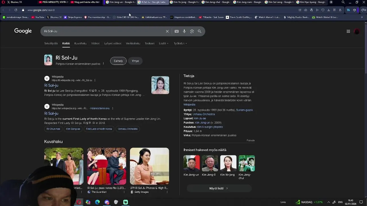This screenshot has width=367, height=206.
Task: Add page to bookmarks heart
Action: (x=323, y=10)
